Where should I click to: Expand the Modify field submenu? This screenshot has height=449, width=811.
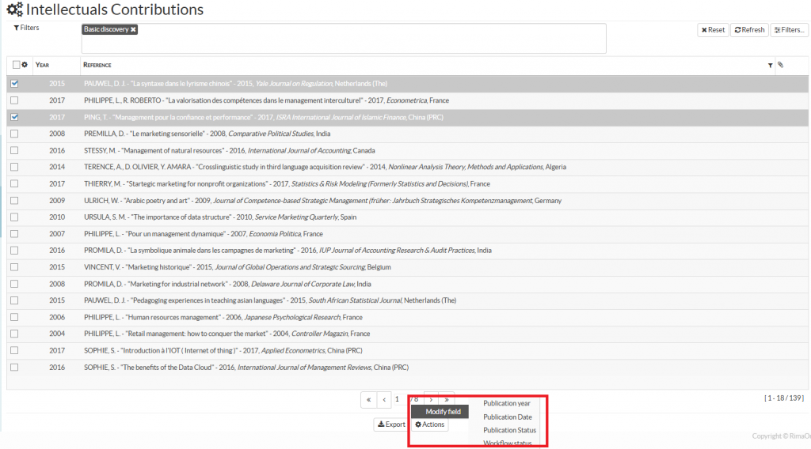(x=442, y=412)
